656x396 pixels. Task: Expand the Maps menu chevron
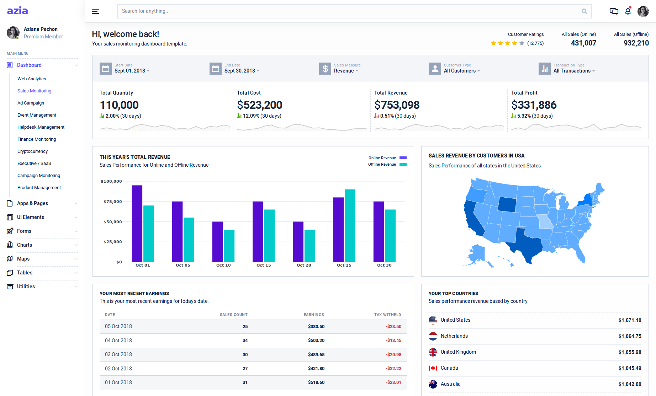[76, 259]
